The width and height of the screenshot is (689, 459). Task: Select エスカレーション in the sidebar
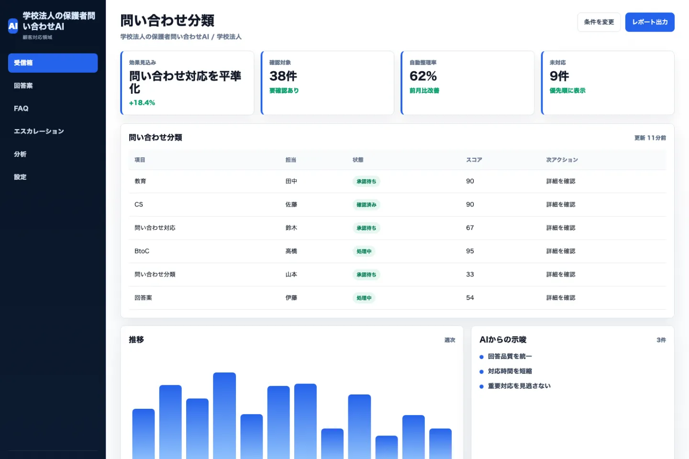pos(53,131)
